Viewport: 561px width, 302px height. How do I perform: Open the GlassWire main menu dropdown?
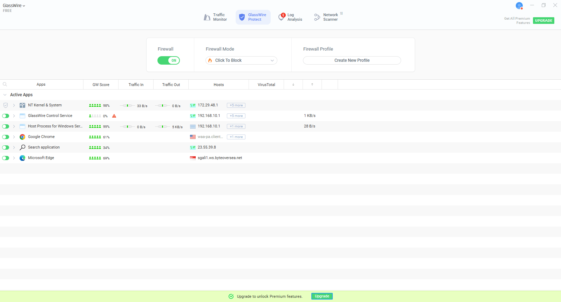[x=14, y=6]
